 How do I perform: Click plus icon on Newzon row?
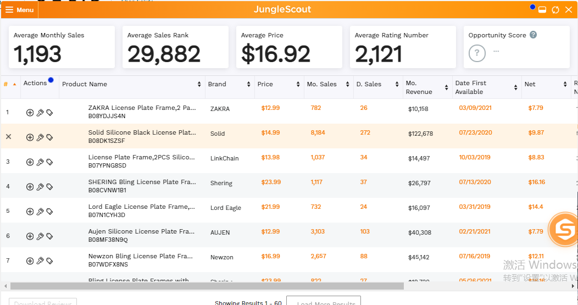[30, 260]
